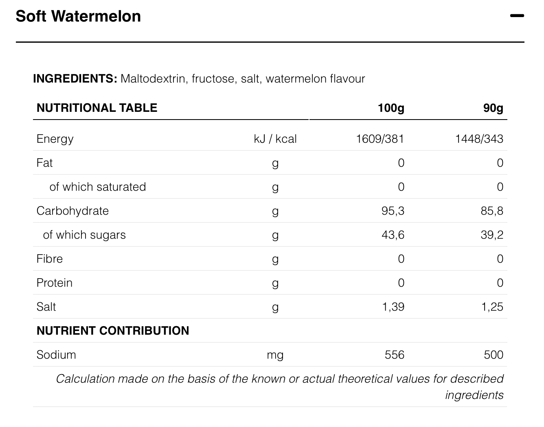Image resolution: width=544 pixels, height=427 pixels.
Task: Select the 'of which saturated' row label
Action: pos(97,187)
